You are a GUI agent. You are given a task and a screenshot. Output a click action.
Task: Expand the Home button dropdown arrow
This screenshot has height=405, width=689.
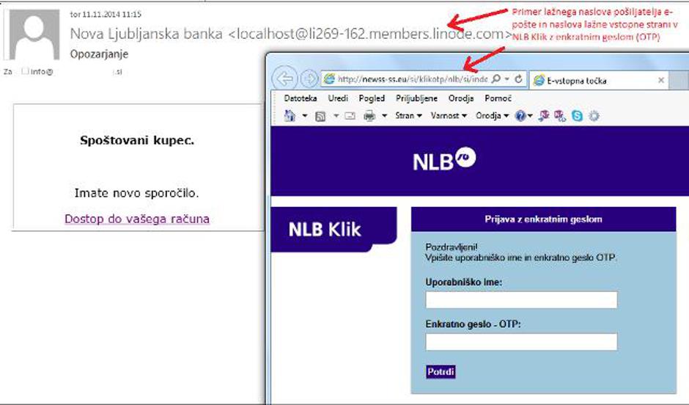pos(304,116)
